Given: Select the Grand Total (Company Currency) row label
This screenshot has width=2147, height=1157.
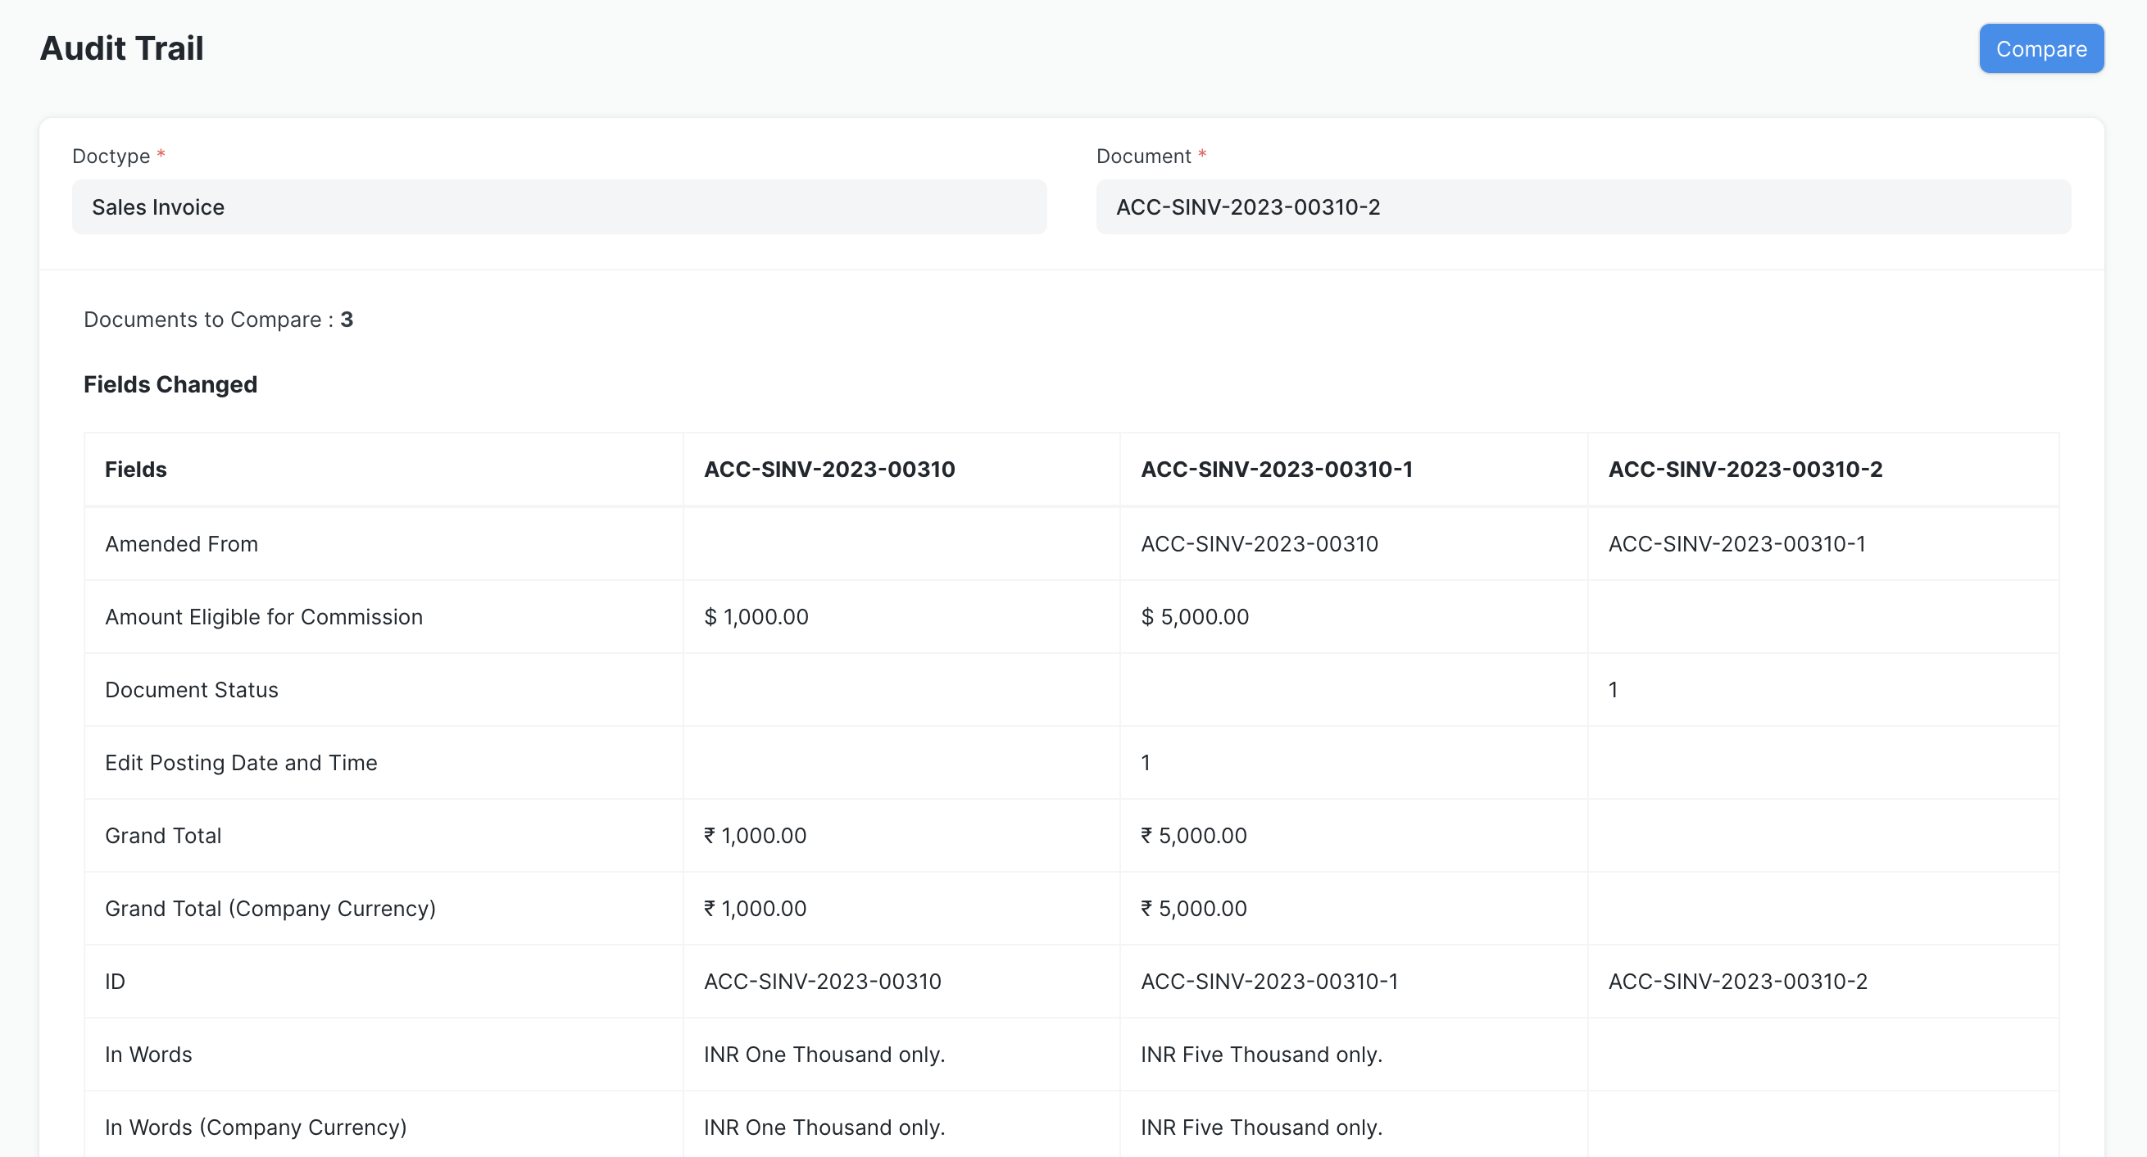Looking at the screenshot, I should coord(270,908).
